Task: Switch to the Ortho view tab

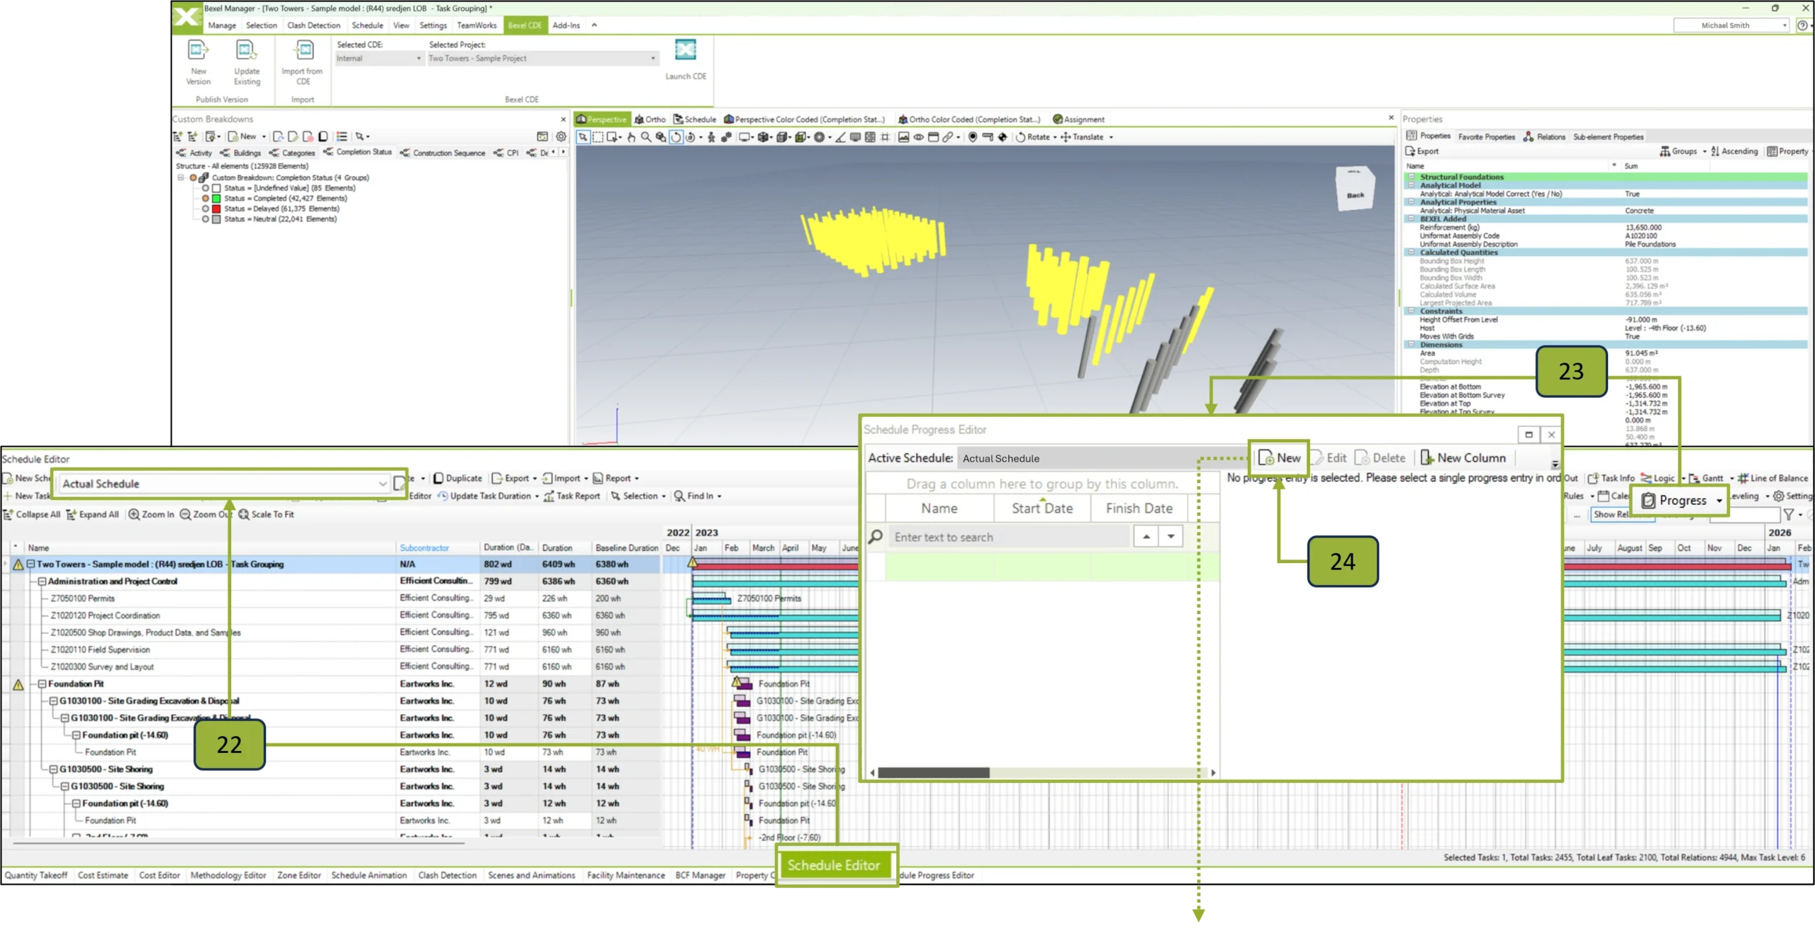Action: click(x=650, y=119)
